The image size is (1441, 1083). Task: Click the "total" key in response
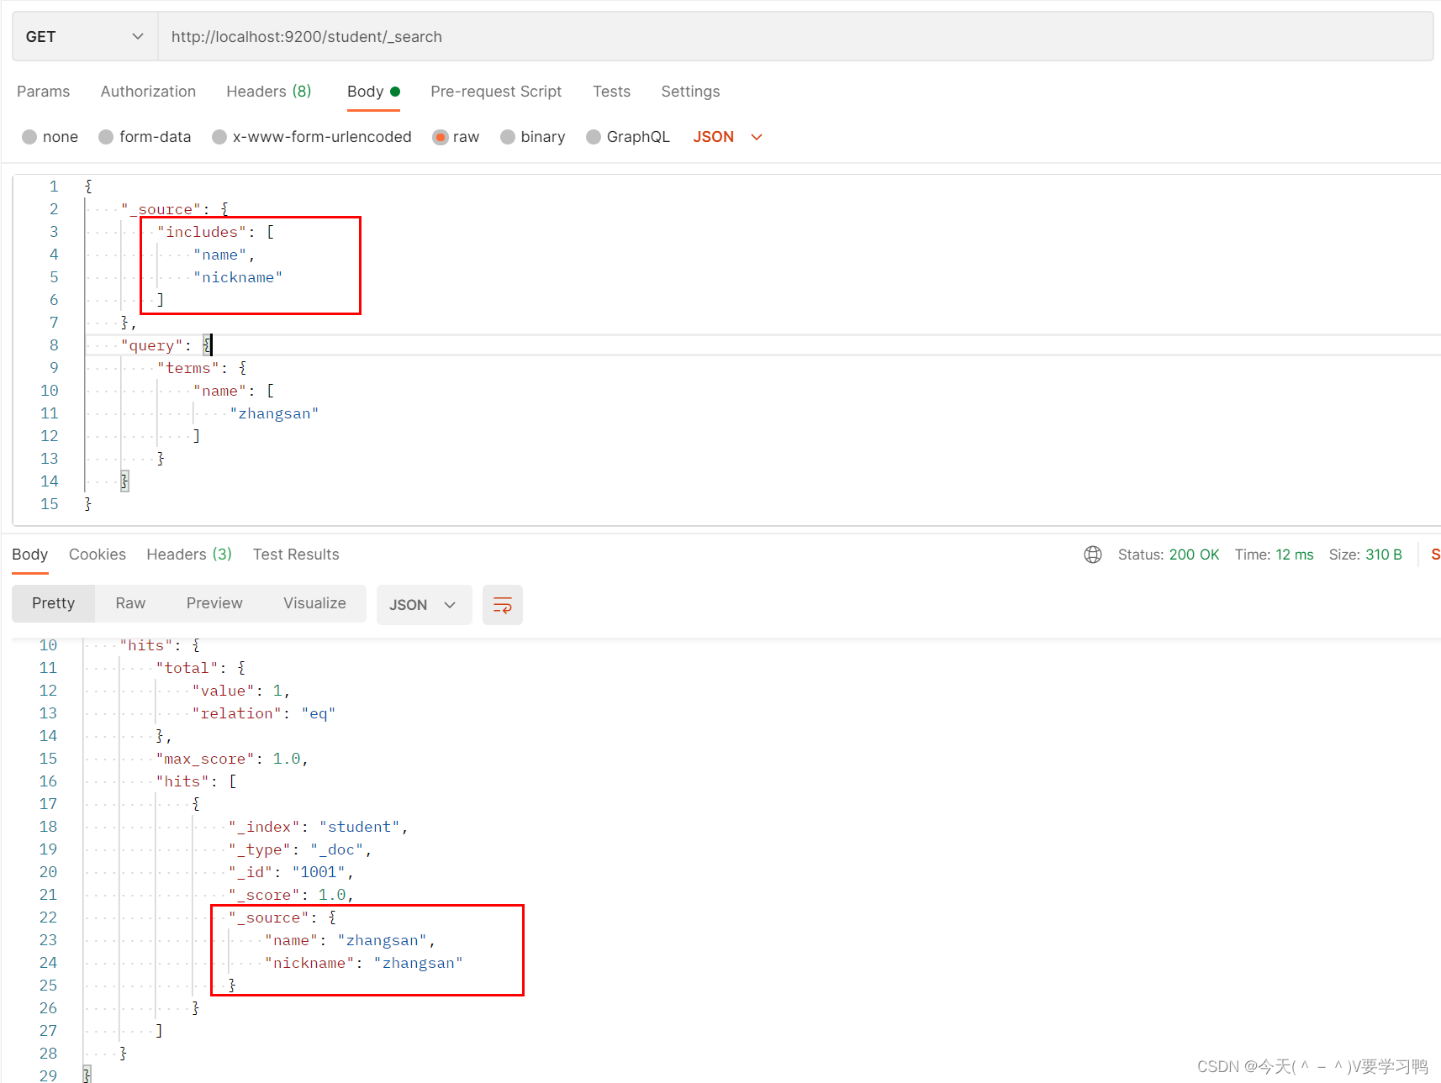tap(187, 668)
